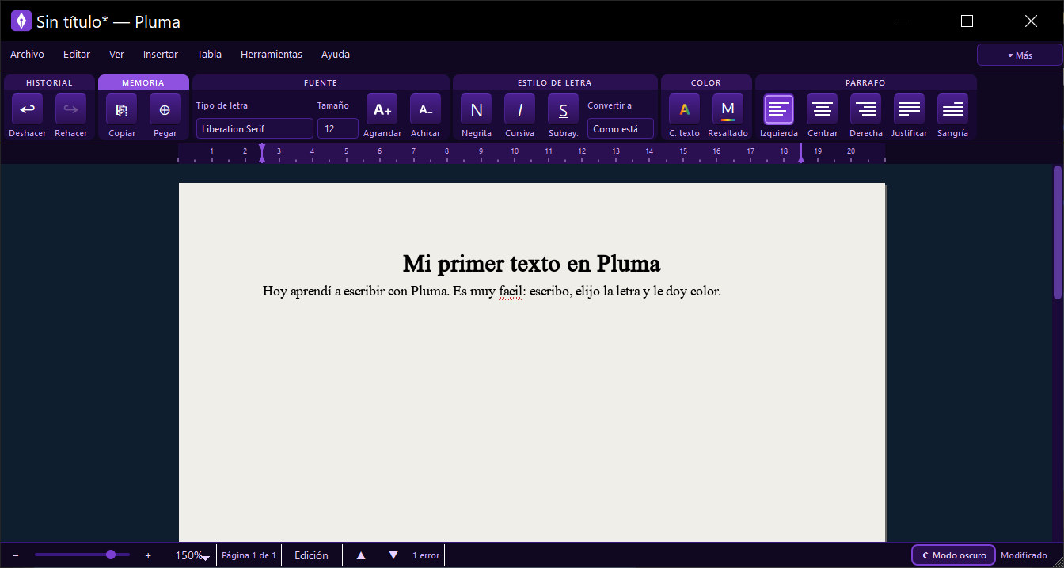Click the Modificado status text
Screen dimensions: 1064x568
(x=1024, y=555)
